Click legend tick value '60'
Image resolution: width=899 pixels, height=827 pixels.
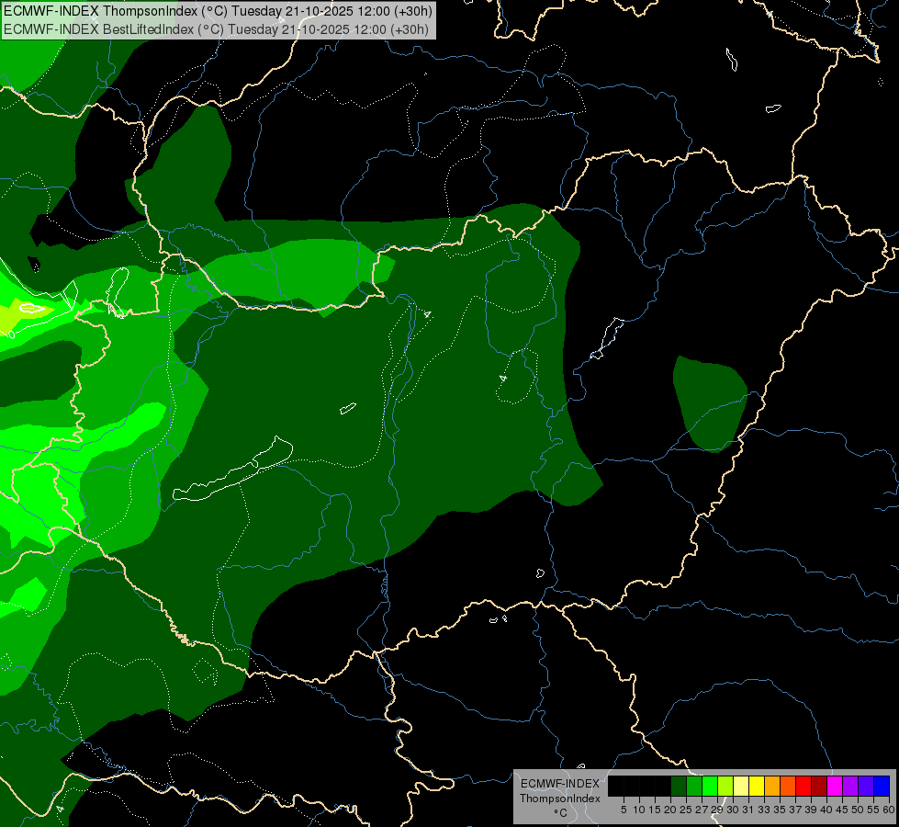(888, 810)
